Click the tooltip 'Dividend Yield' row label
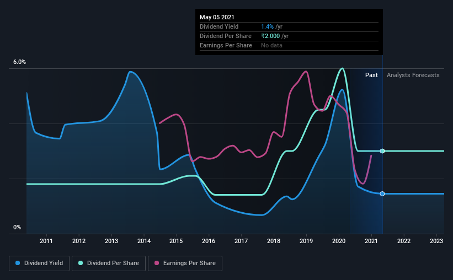 219,26
